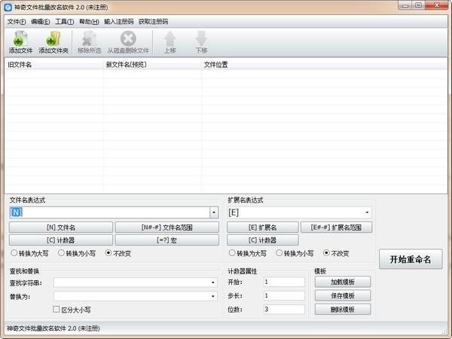Screen dimensions: 452x339
Task: Select 转换为大写 radio under 文件名表达式
Action: coord(14,253)
